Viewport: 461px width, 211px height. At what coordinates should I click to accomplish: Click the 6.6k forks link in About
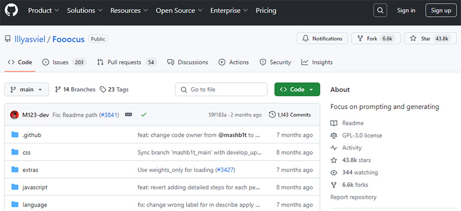coord(355,185)
